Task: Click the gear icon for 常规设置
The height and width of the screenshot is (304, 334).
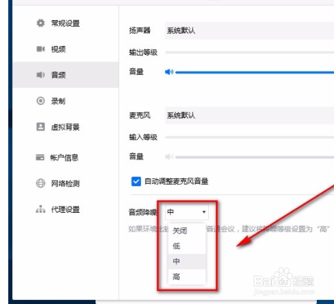Action: point(41,23)
